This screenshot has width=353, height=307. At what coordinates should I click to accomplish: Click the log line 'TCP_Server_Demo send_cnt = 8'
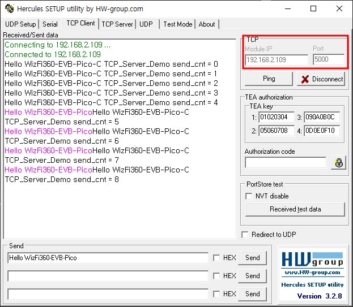click(62, 179)
